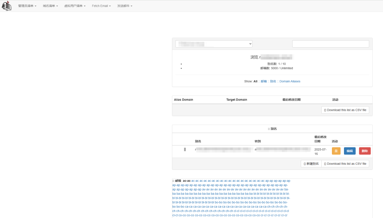383x218 pixels.
Task: Show Domain Aliases only
Action: 290,81
